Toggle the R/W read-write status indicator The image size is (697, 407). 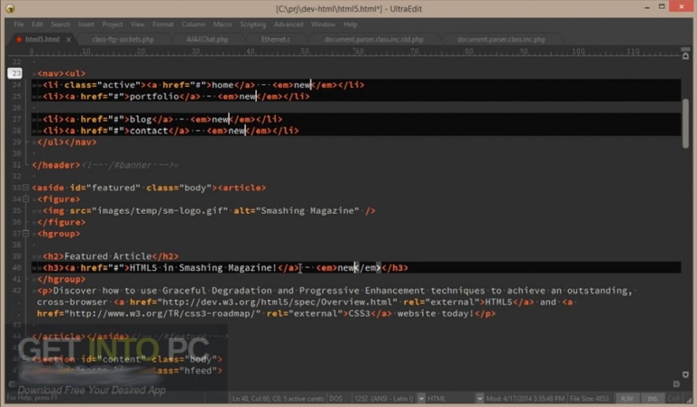627,399
